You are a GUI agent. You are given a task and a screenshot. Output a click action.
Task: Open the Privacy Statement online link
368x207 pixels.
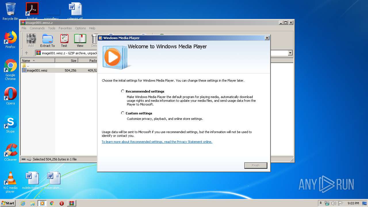pos(157,142)
